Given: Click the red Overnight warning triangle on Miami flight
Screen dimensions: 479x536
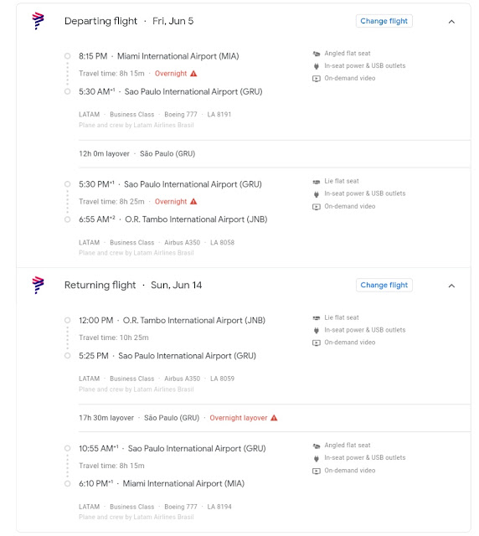Looking at the screenshot, I should (x=193, y=74).
